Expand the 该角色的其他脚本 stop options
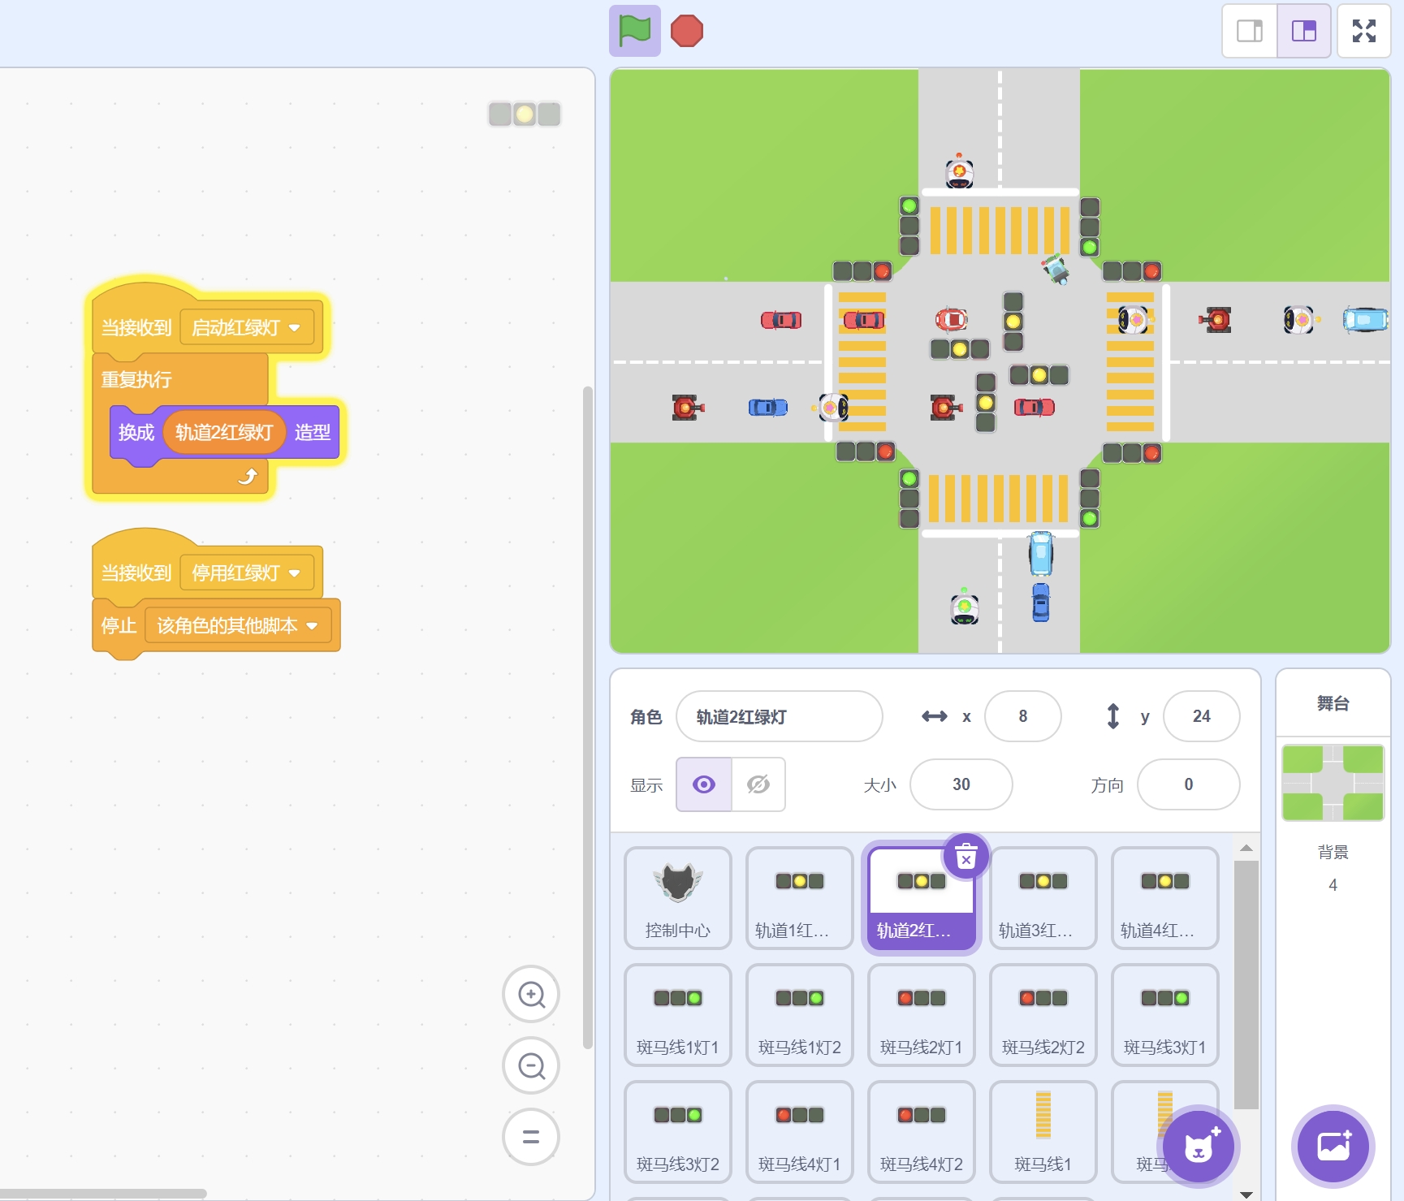Image resolution: width=1404 pixels, height=1201 pixels. pos(312,626)
